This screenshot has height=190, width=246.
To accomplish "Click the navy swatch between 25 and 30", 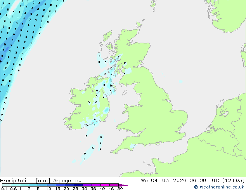I will tap(78, 185).
